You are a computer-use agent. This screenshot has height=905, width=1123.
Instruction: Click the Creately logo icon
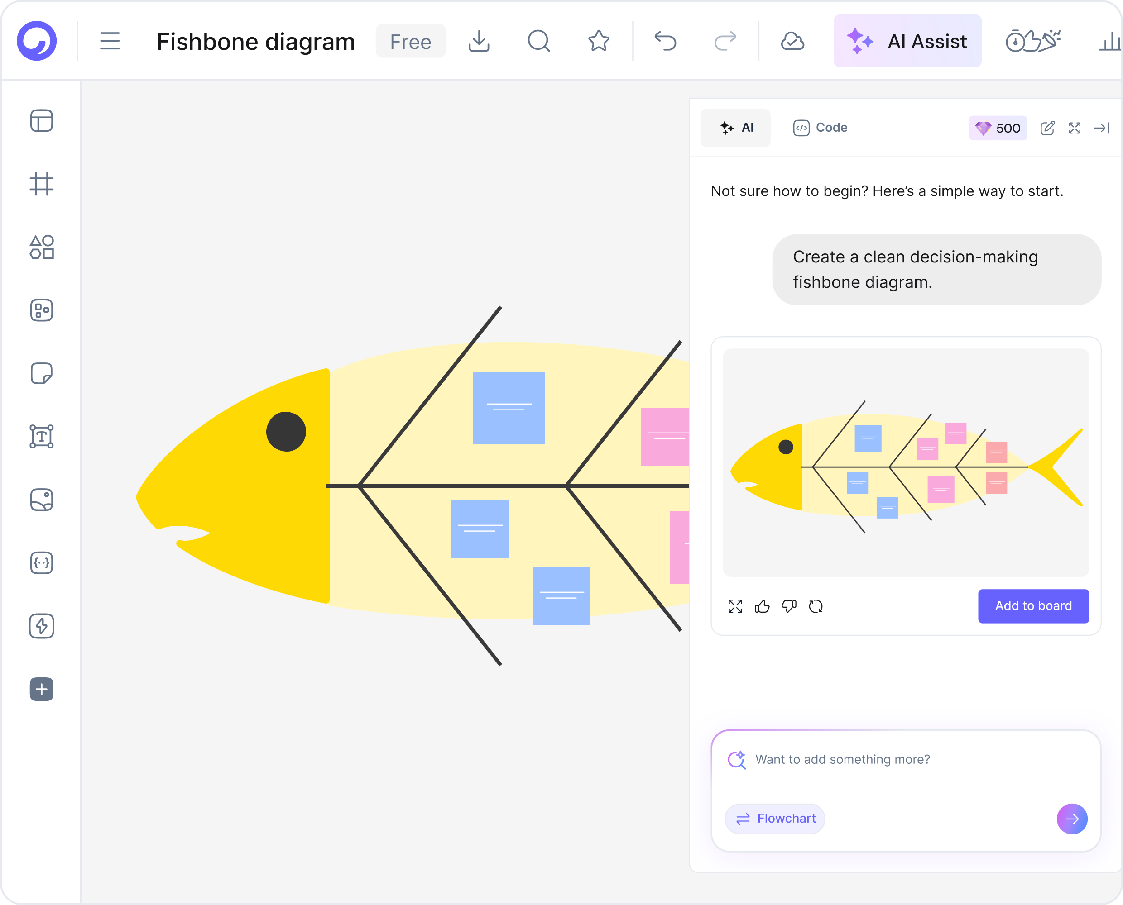tap(37, 41)
